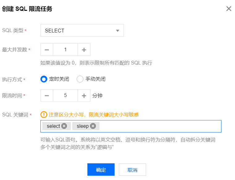Focus the 限流时间 minutes field
Viewport: 235px width, 180px height.
[65, 96]
